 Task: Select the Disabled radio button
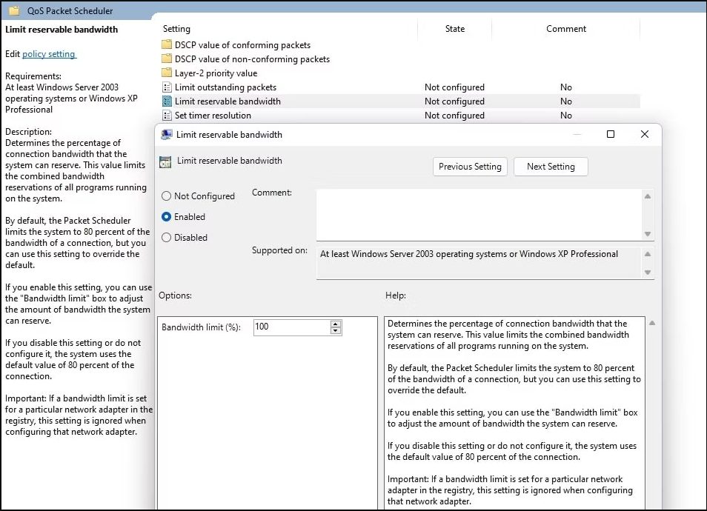(x=167, y=238)
